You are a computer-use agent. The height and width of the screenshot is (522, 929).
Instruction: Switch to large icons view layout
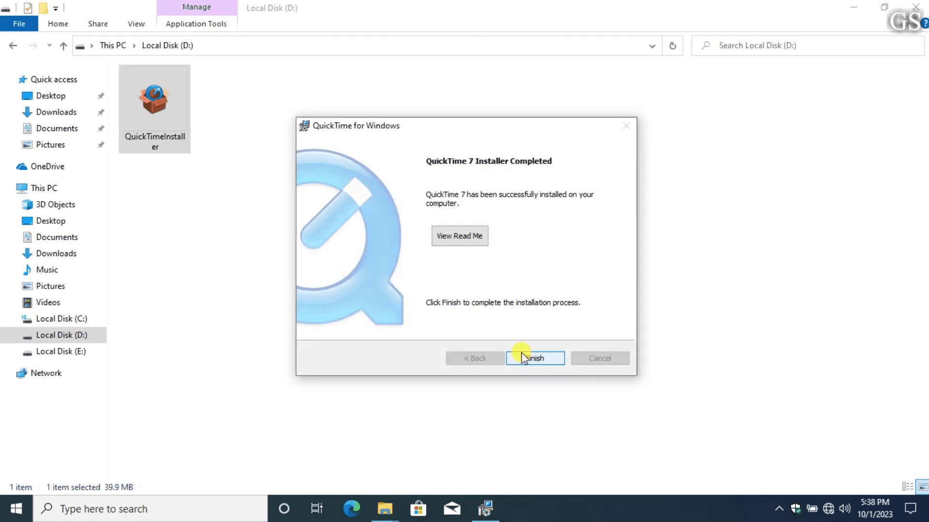(923, 487)
